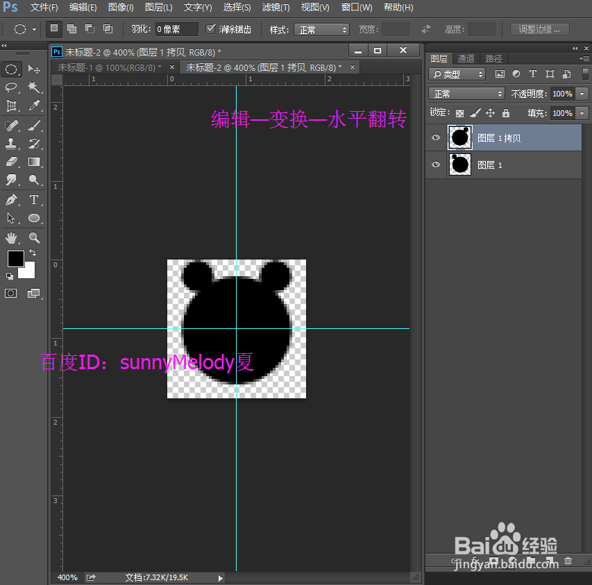Image resolution: width=592 pixels, height=585 pixels.
Task: Select the Smudge tool
Action: tap(11, 180)
